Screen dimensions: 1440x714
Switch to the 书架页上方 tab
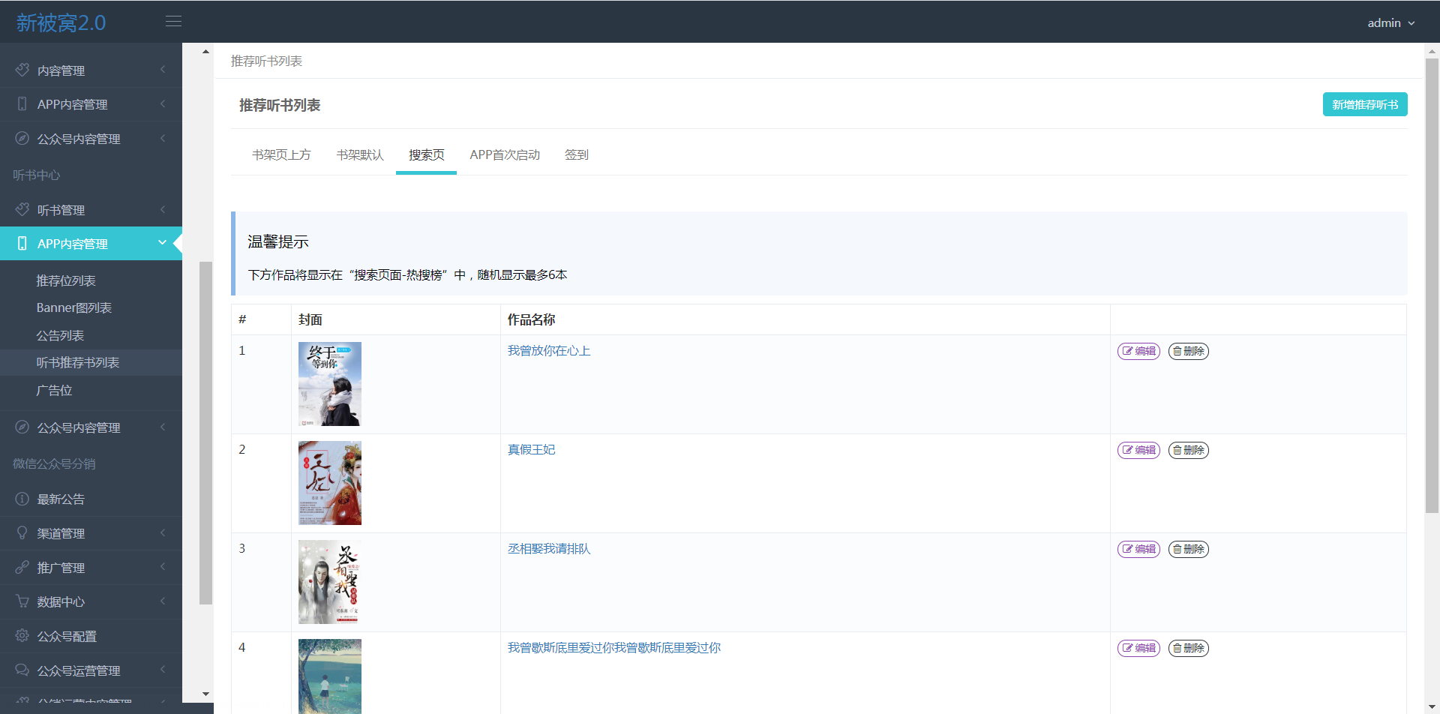pyautogui.click(x=281, y=155)
